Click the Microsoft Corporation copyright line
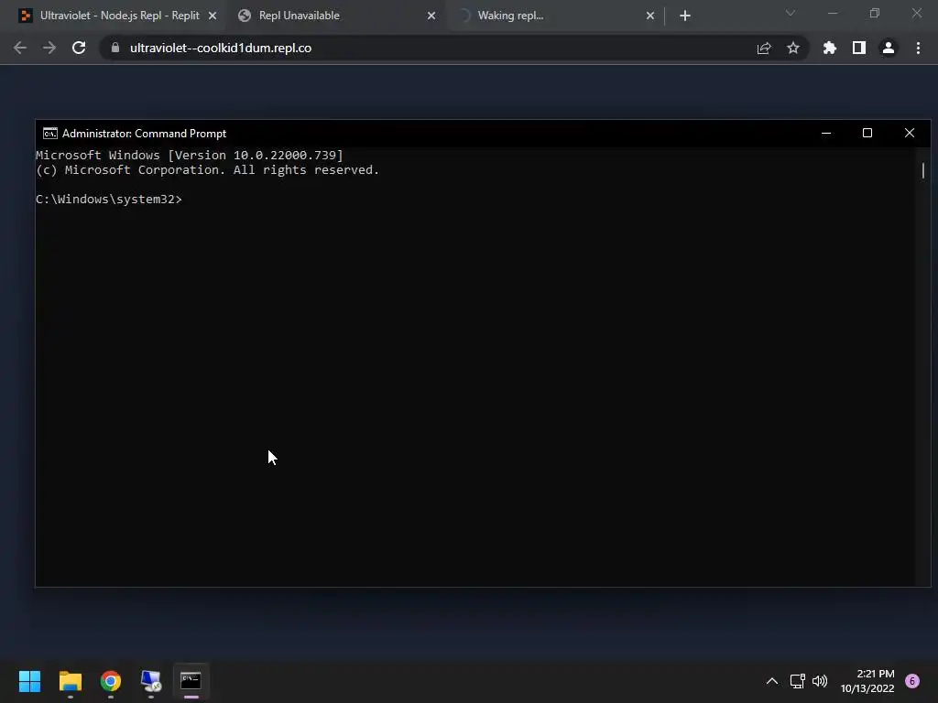Screen dimensions: 938x703 [x=208, y=170]
